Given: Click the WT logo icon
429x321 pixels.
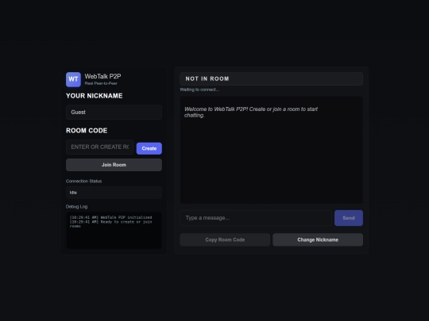Looking at the screenshot, I should coord(73,79).
